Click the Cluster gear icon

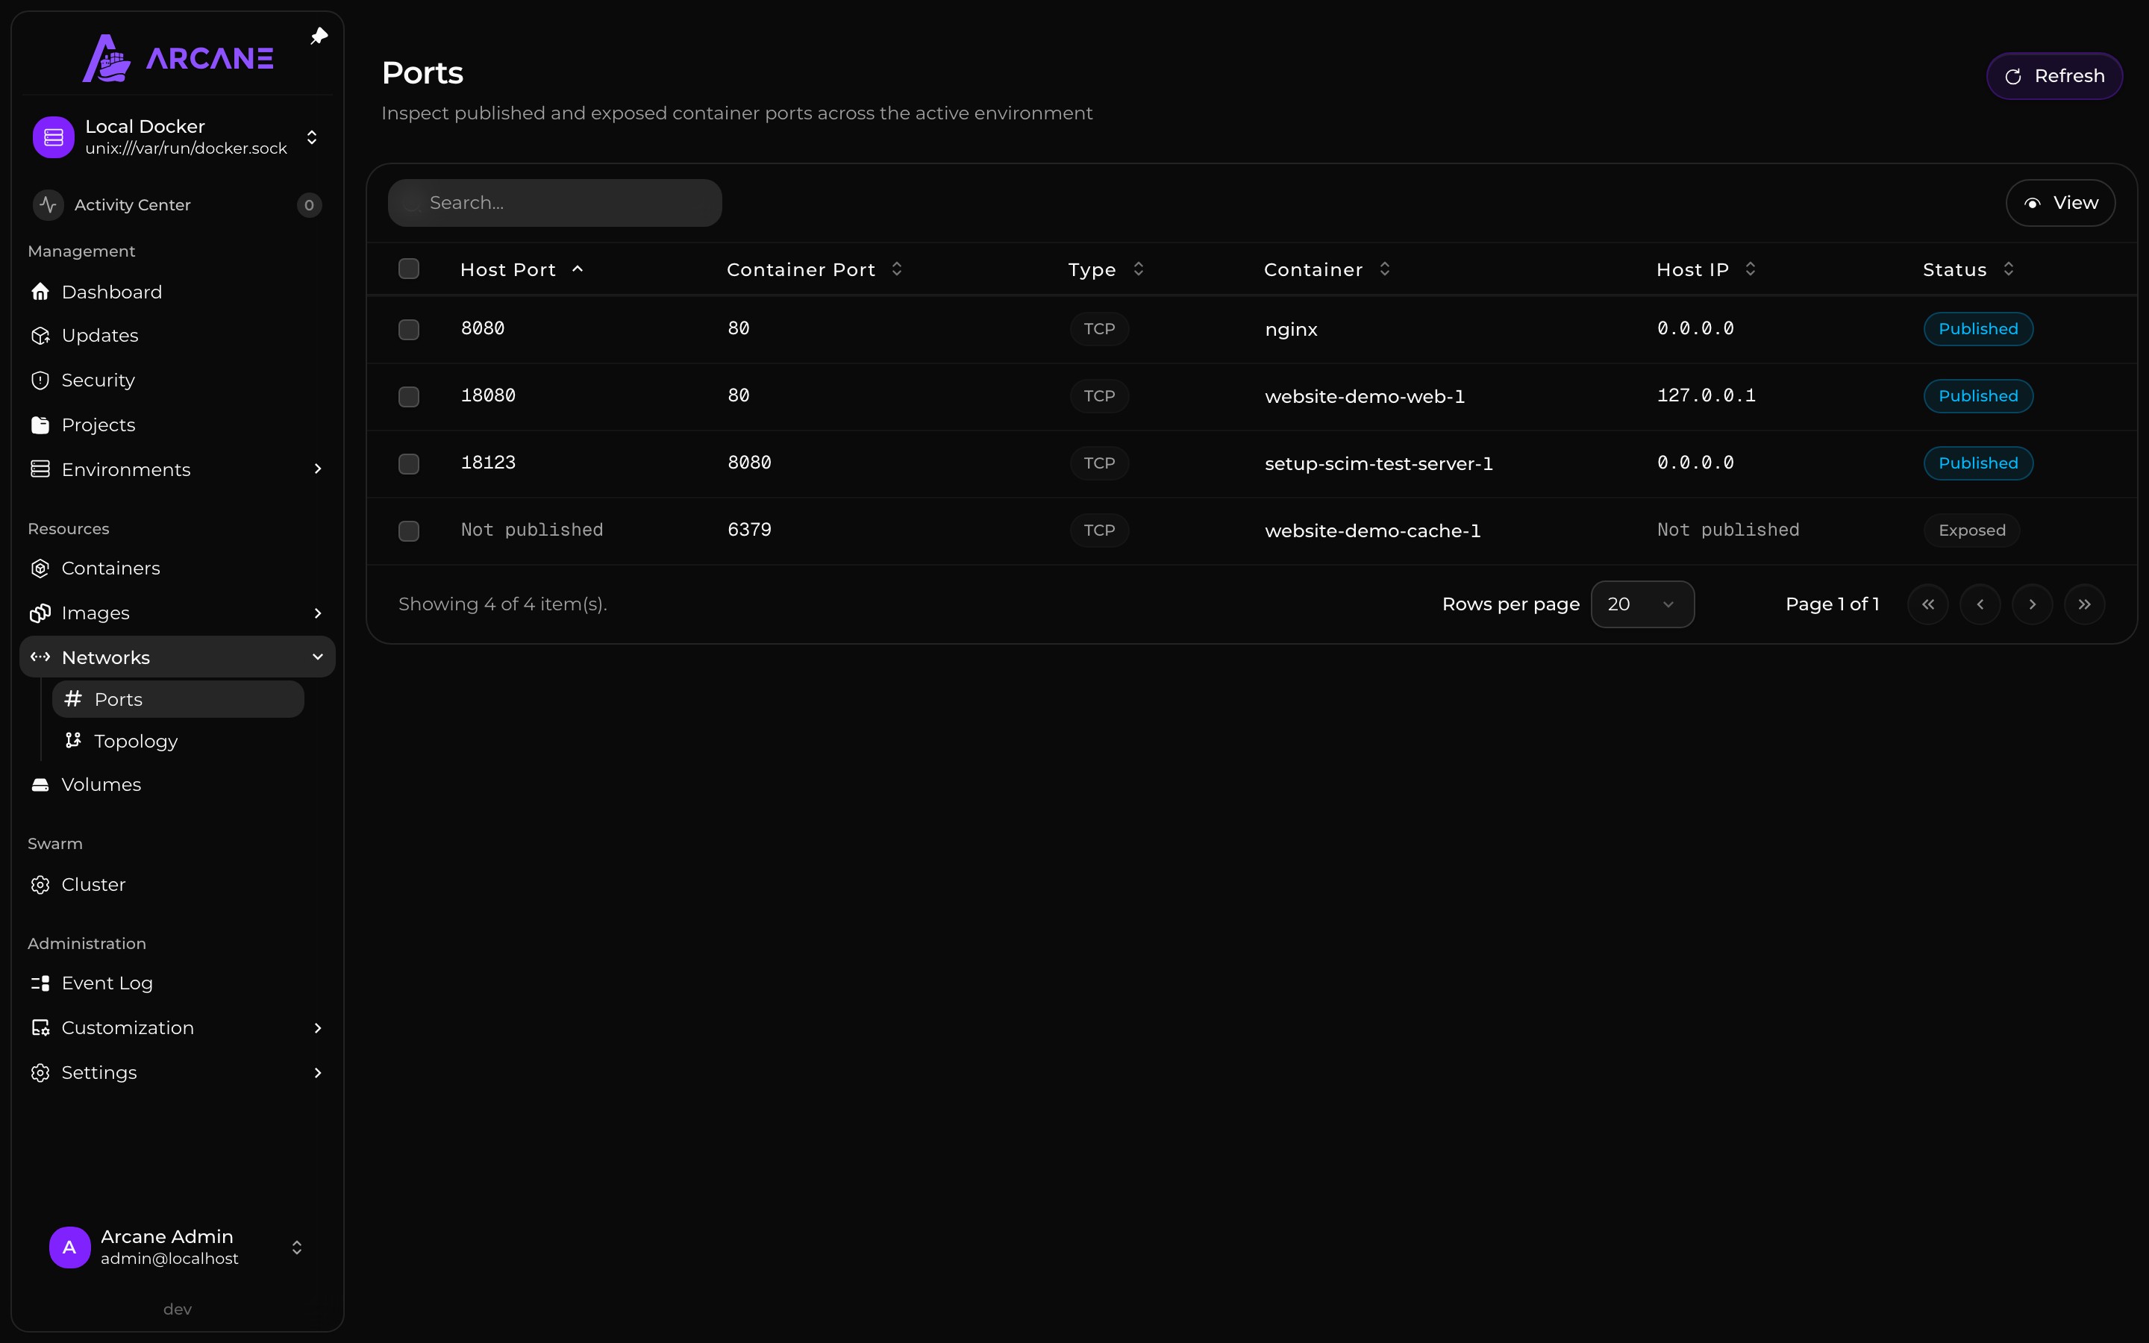[40, 885]
